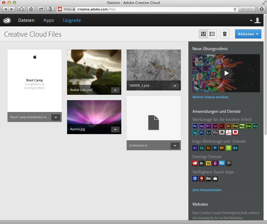Select the Edge Inspect (In) icon
Screen dimensions: 267x224
coord(209,148)
